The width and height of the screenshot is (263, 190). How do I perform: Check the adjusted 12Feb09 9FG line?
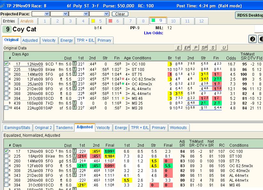6,165
